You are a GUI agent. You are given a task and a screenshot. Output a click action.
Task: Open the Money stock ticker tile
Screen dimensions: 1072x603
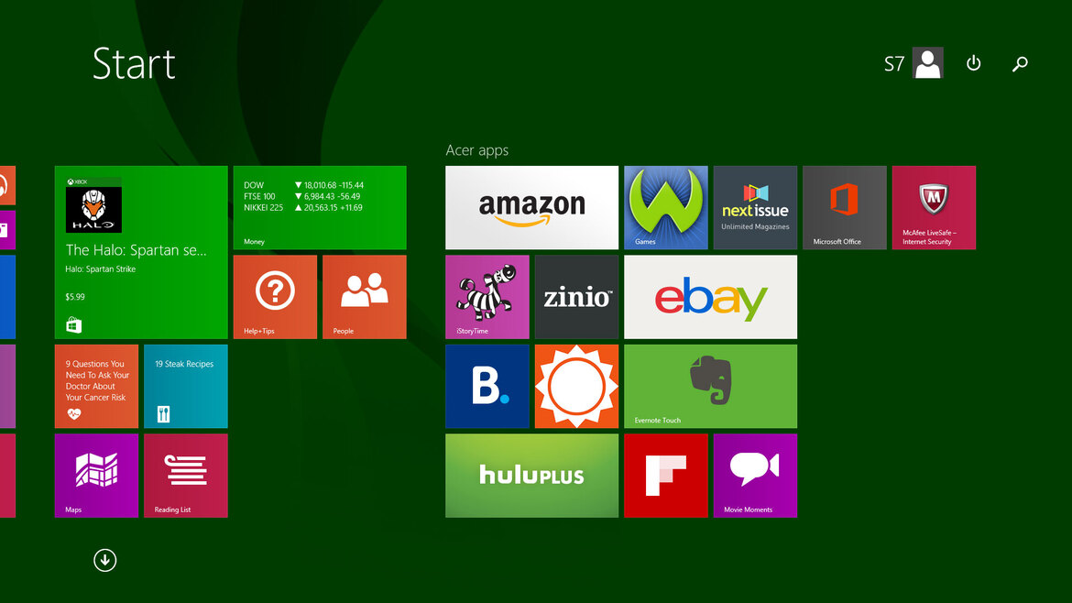pos(320,208)
